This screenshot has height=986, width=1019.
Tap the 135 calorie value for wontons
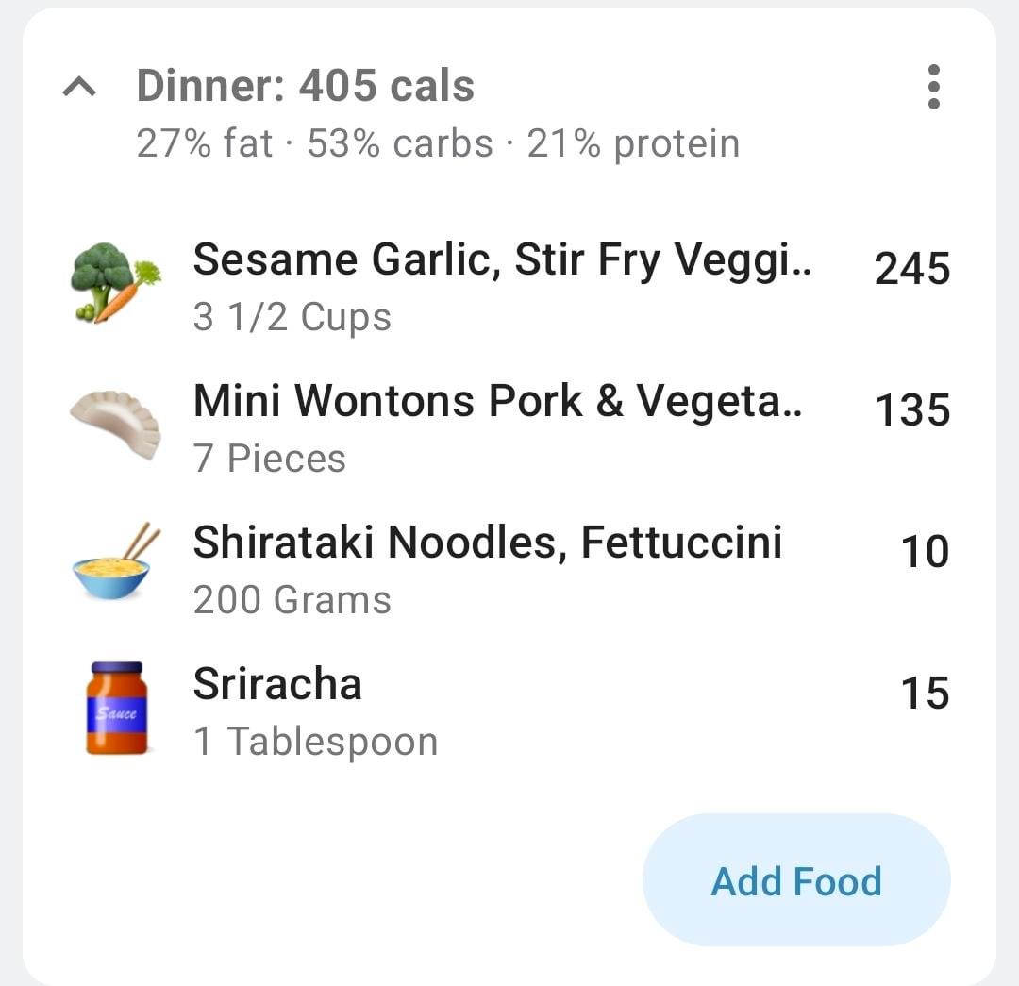(911, 411)
